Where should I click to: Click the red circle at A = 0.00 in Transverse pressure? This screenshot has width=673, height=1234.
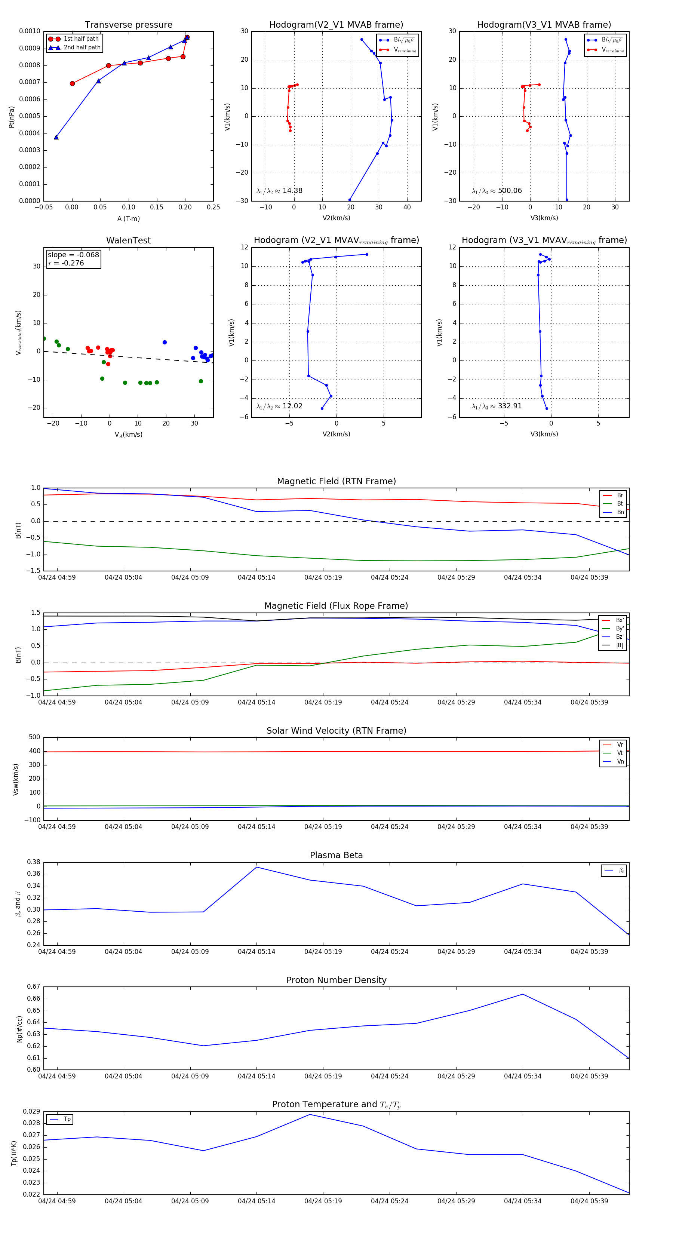coord(72,83)
